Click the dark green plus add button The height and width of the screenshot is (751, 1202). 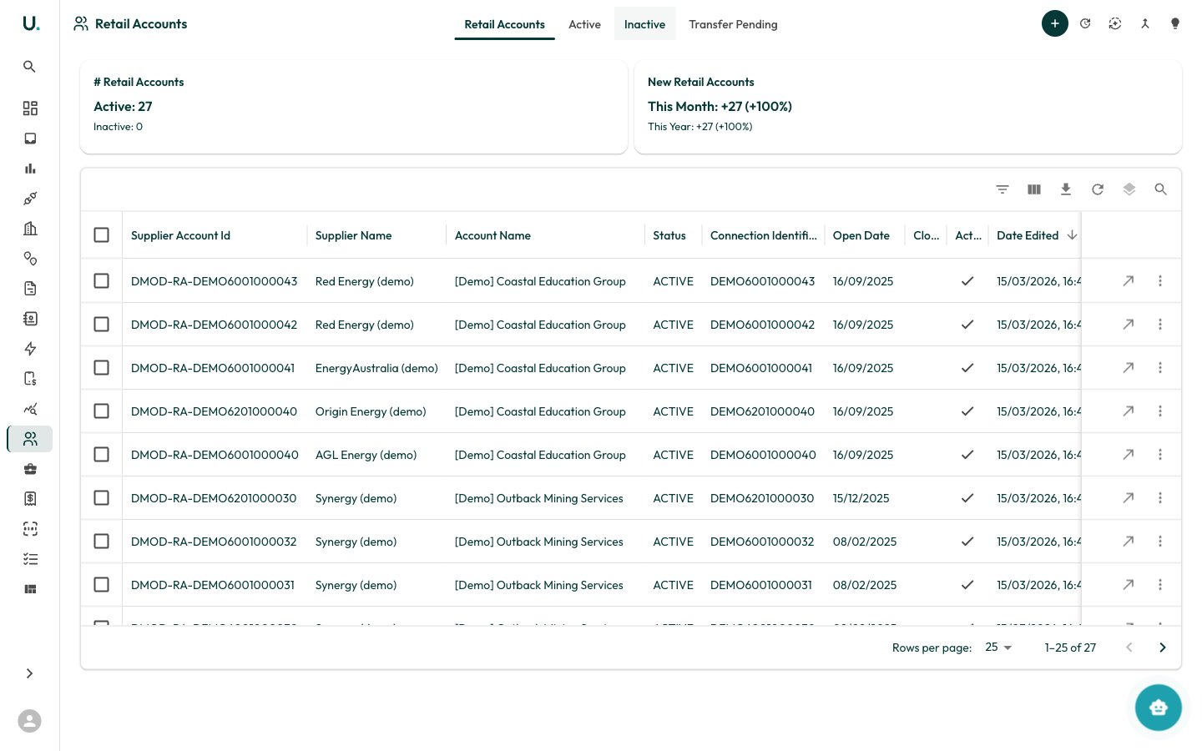point(1055,23)
